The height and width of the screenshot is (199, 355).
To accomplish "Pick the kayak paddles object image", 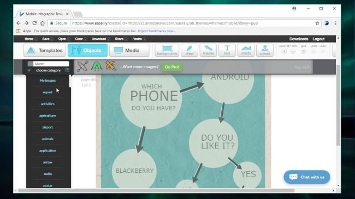I will tap(82, 67).
